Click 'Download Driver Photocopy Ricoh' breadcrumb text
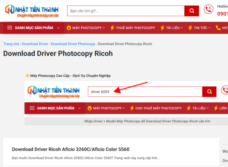Viewport: 228px width, 167px height. (x=125, y=44)
